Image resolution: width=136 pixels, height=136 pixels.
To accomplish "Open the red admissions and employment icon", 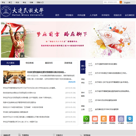I will coord(112,119).
